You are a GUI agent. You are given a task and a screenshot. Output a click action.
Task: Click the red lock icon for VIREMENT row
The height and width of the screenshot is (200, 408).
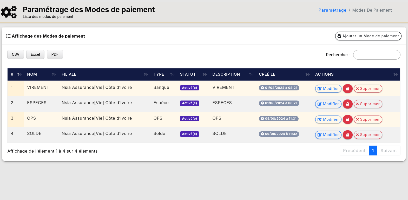point(347,89)
